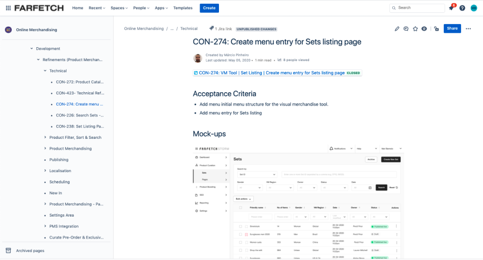Open the user profile avatar
The width and height of the screenshot is (483, 260).
click(474, 8)
